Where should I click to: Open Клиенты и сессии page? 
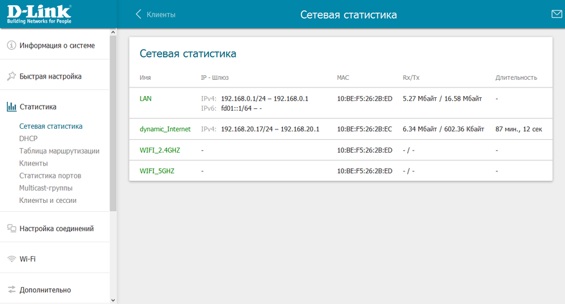(x=48, y=200)
